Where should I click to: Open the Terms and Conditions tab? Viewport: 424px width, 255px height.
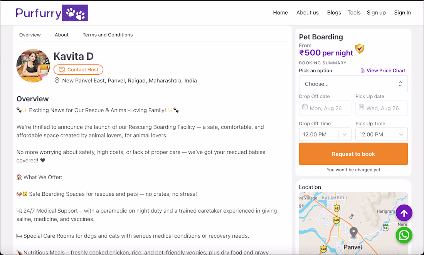[x=108, y=35]
